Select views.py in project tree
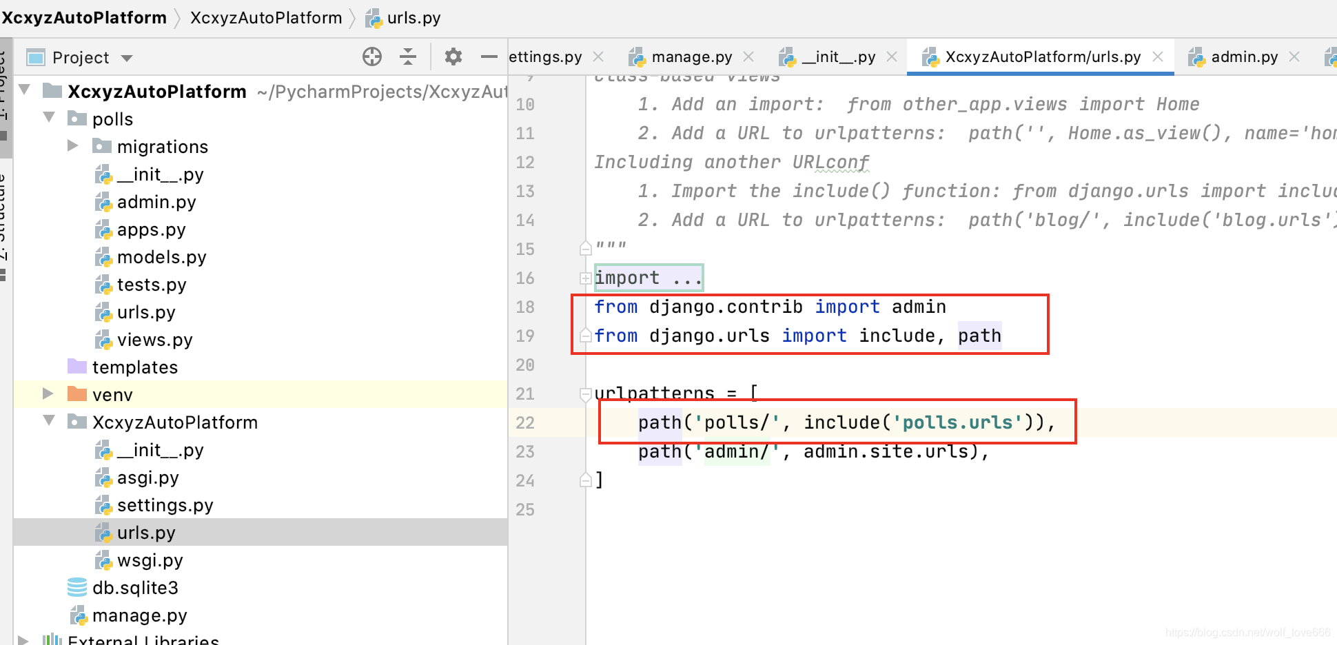This screenshot has width=1337, height=645. [x=154, y=340]
